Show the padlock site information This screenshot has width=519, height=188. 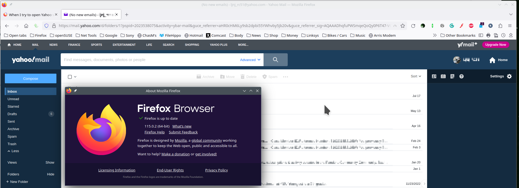point(54,26)
